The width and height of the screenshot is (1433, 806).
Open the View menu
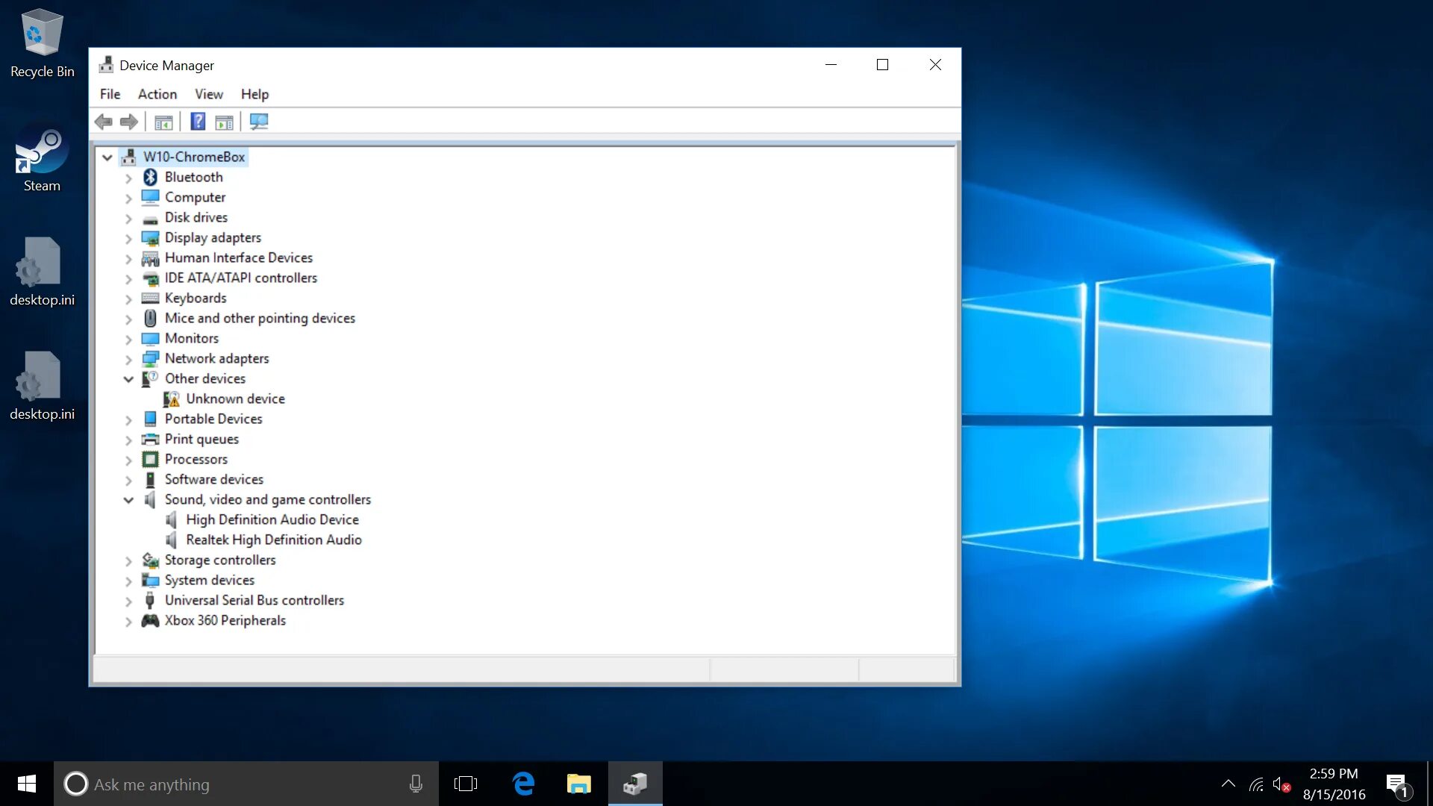[208, 94]
